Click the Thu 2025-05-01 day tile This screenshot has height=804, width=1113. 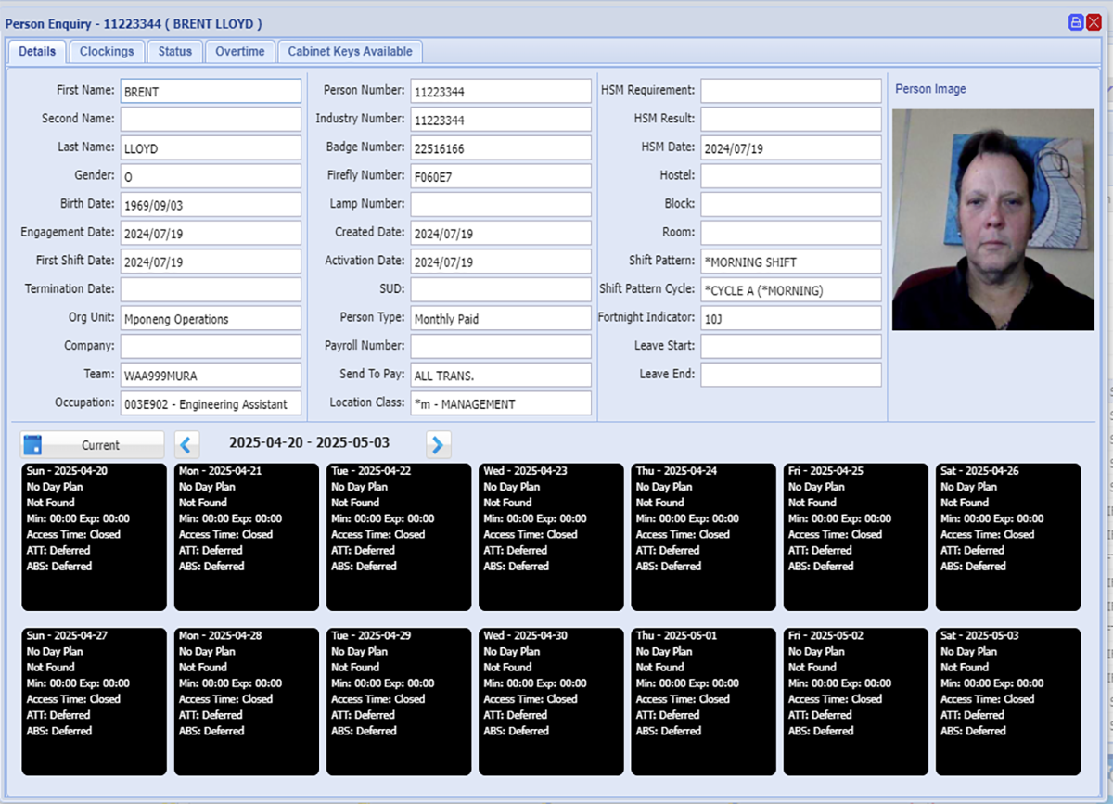click(703, 702)
